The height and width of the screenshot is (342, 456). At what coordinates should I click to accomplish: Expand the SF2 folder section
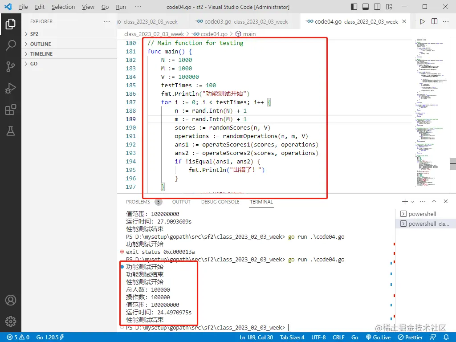coord(69,34)
